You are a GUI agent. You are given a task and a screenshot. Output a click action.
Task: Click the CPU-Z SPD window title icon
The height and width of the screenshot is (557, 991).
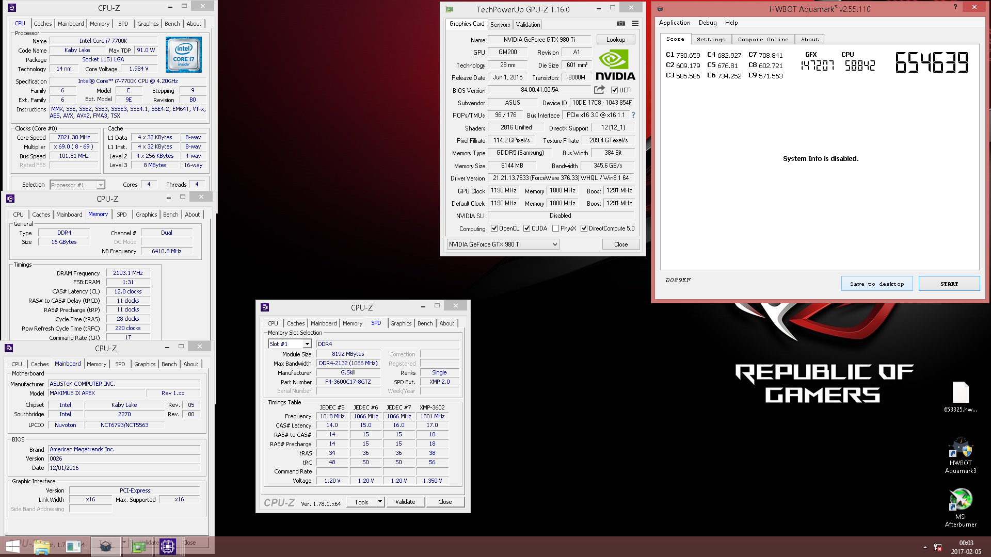click(265, 307)
